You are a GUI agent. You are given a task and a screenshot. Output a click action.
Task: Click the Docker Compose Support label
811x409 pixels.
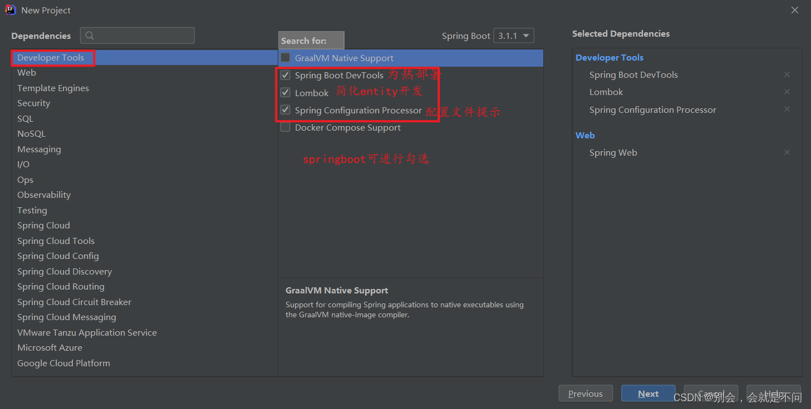[348, 127]
